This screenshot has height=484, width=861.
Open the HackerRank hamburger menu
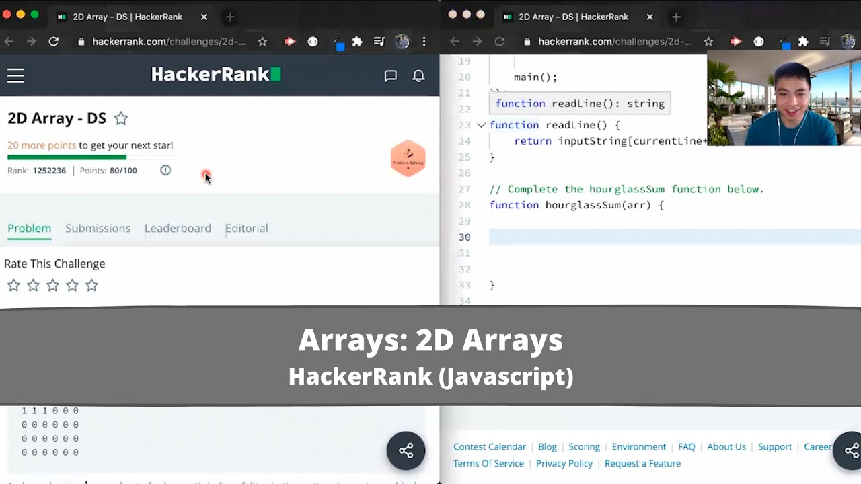click(16, 75)
